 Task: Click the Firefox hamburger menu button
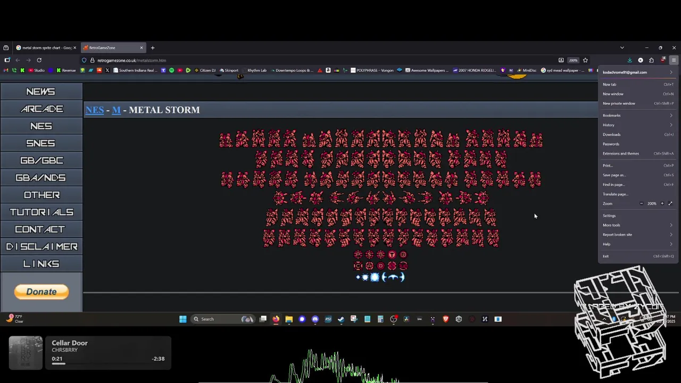[x=674, y=60]
